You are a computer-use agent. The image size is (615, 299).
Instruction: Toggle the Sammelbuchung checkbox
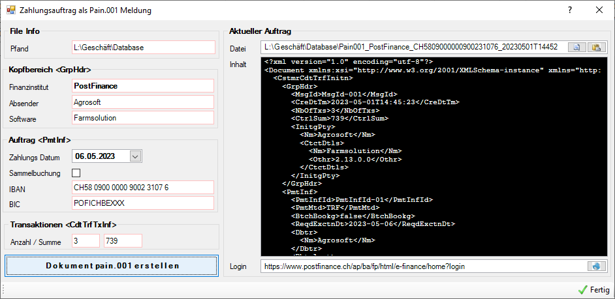tap(76, 173)
